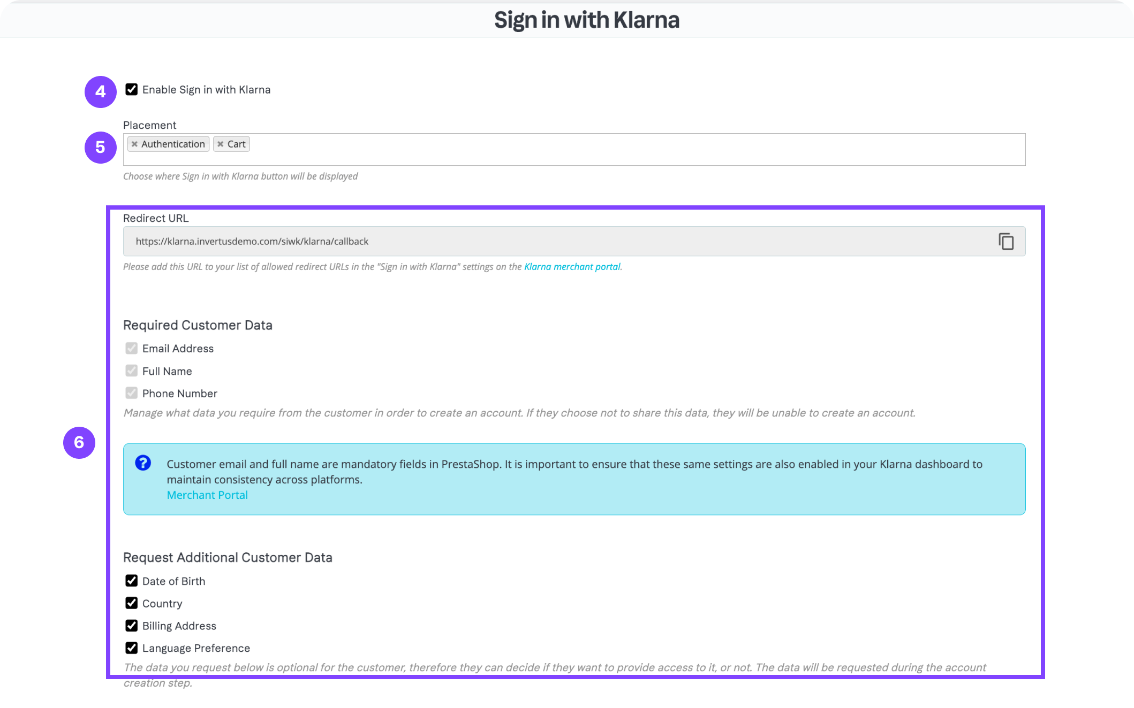Disable the Language Preference checkbox

pyautogui.click(x=132, y=648)
